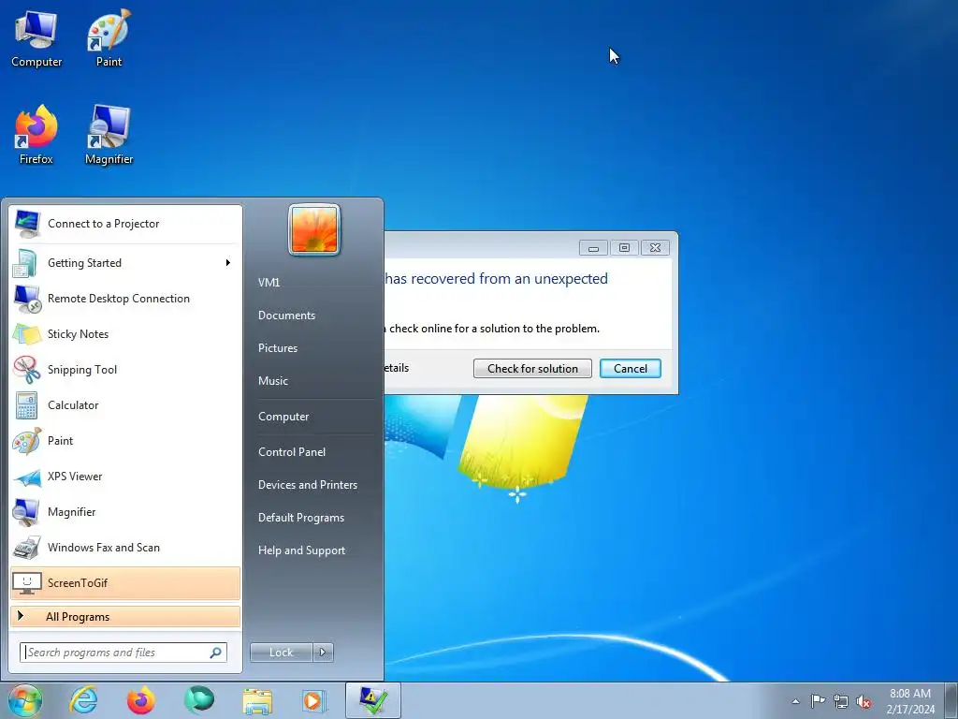Minimize the recovery dialog window
958x719 pixels.
click(x=593, y=247)
